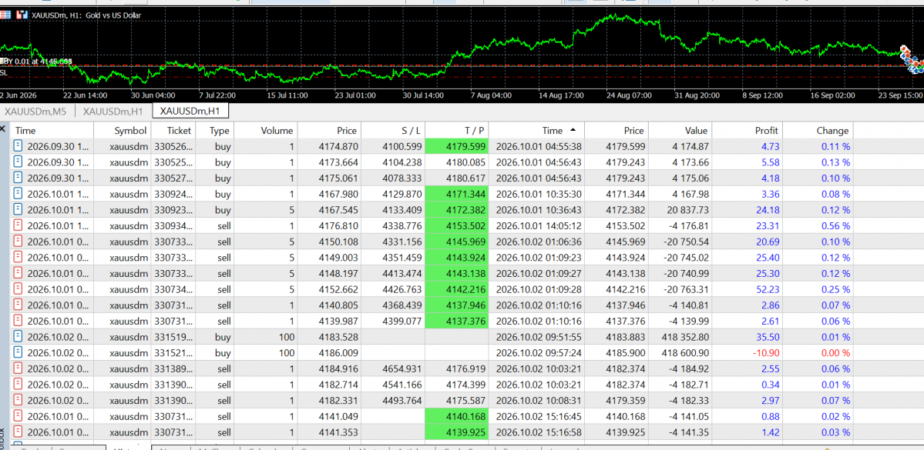The image size is (924, 450).
Task: Click the chart icon beside the XAUUSDm, H1 title
Action: pos(22,15)
